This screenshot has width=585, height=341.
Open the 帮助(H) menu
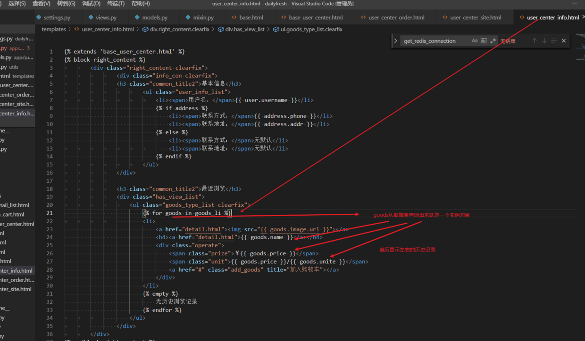(140, 4)
